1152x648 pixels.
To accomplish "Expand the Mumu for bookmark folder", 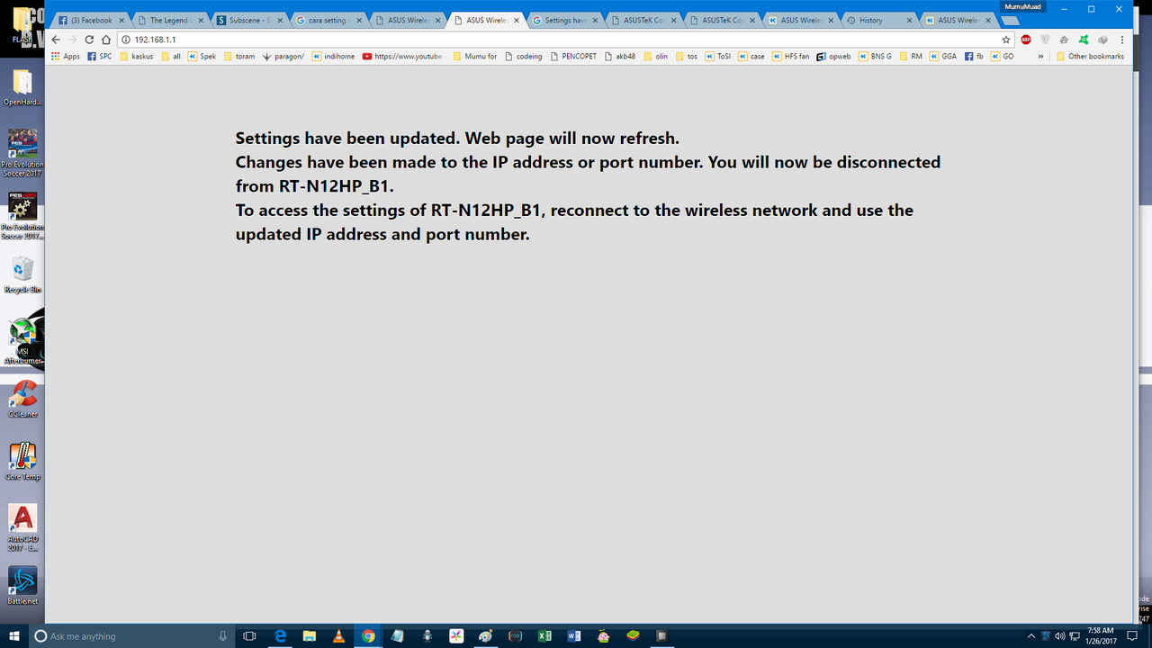I will (x=475, y=56).
